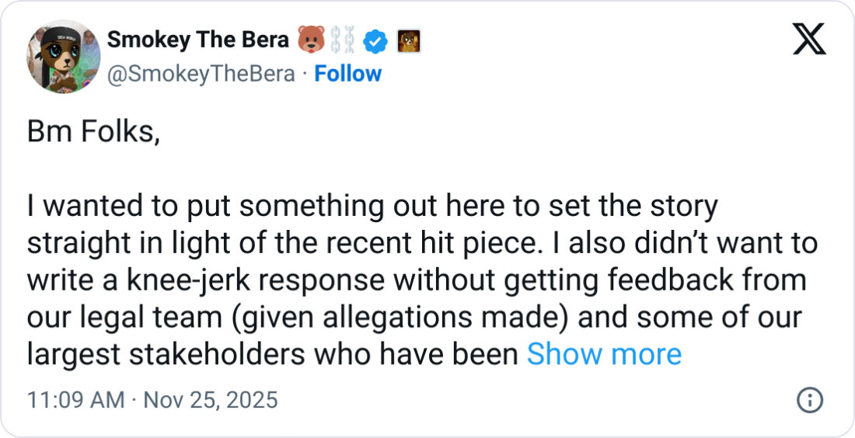Screen dimensions: 855x438
Task: Click the 11:09 AM time in the timestamp
Action: coord(75,400)
